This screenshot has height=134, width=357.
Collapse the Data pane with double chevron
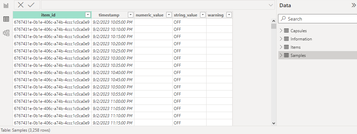pyautogui.click(x=354, y=5)
